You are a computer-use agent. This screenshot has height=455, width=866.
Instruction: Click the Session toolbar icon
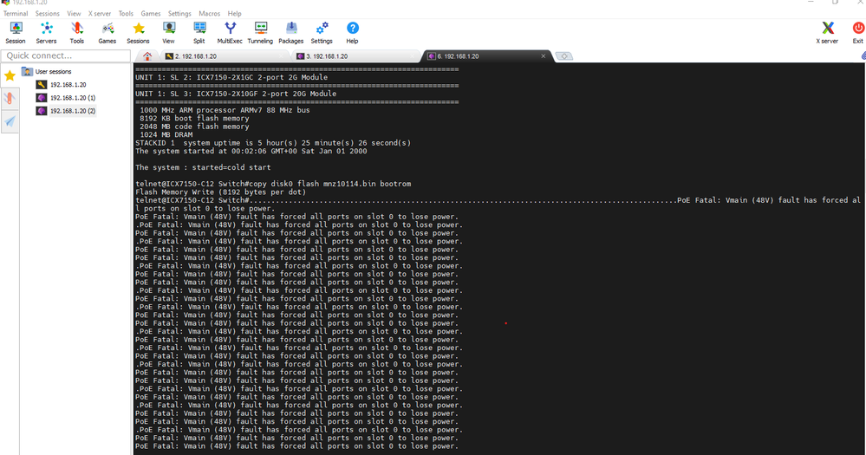16,33
